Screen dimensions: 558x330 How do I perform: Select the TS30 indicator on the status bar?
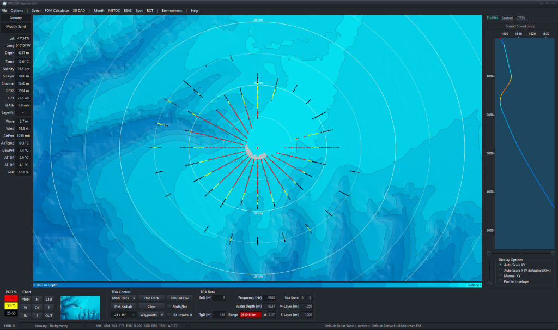coord(164,325)
